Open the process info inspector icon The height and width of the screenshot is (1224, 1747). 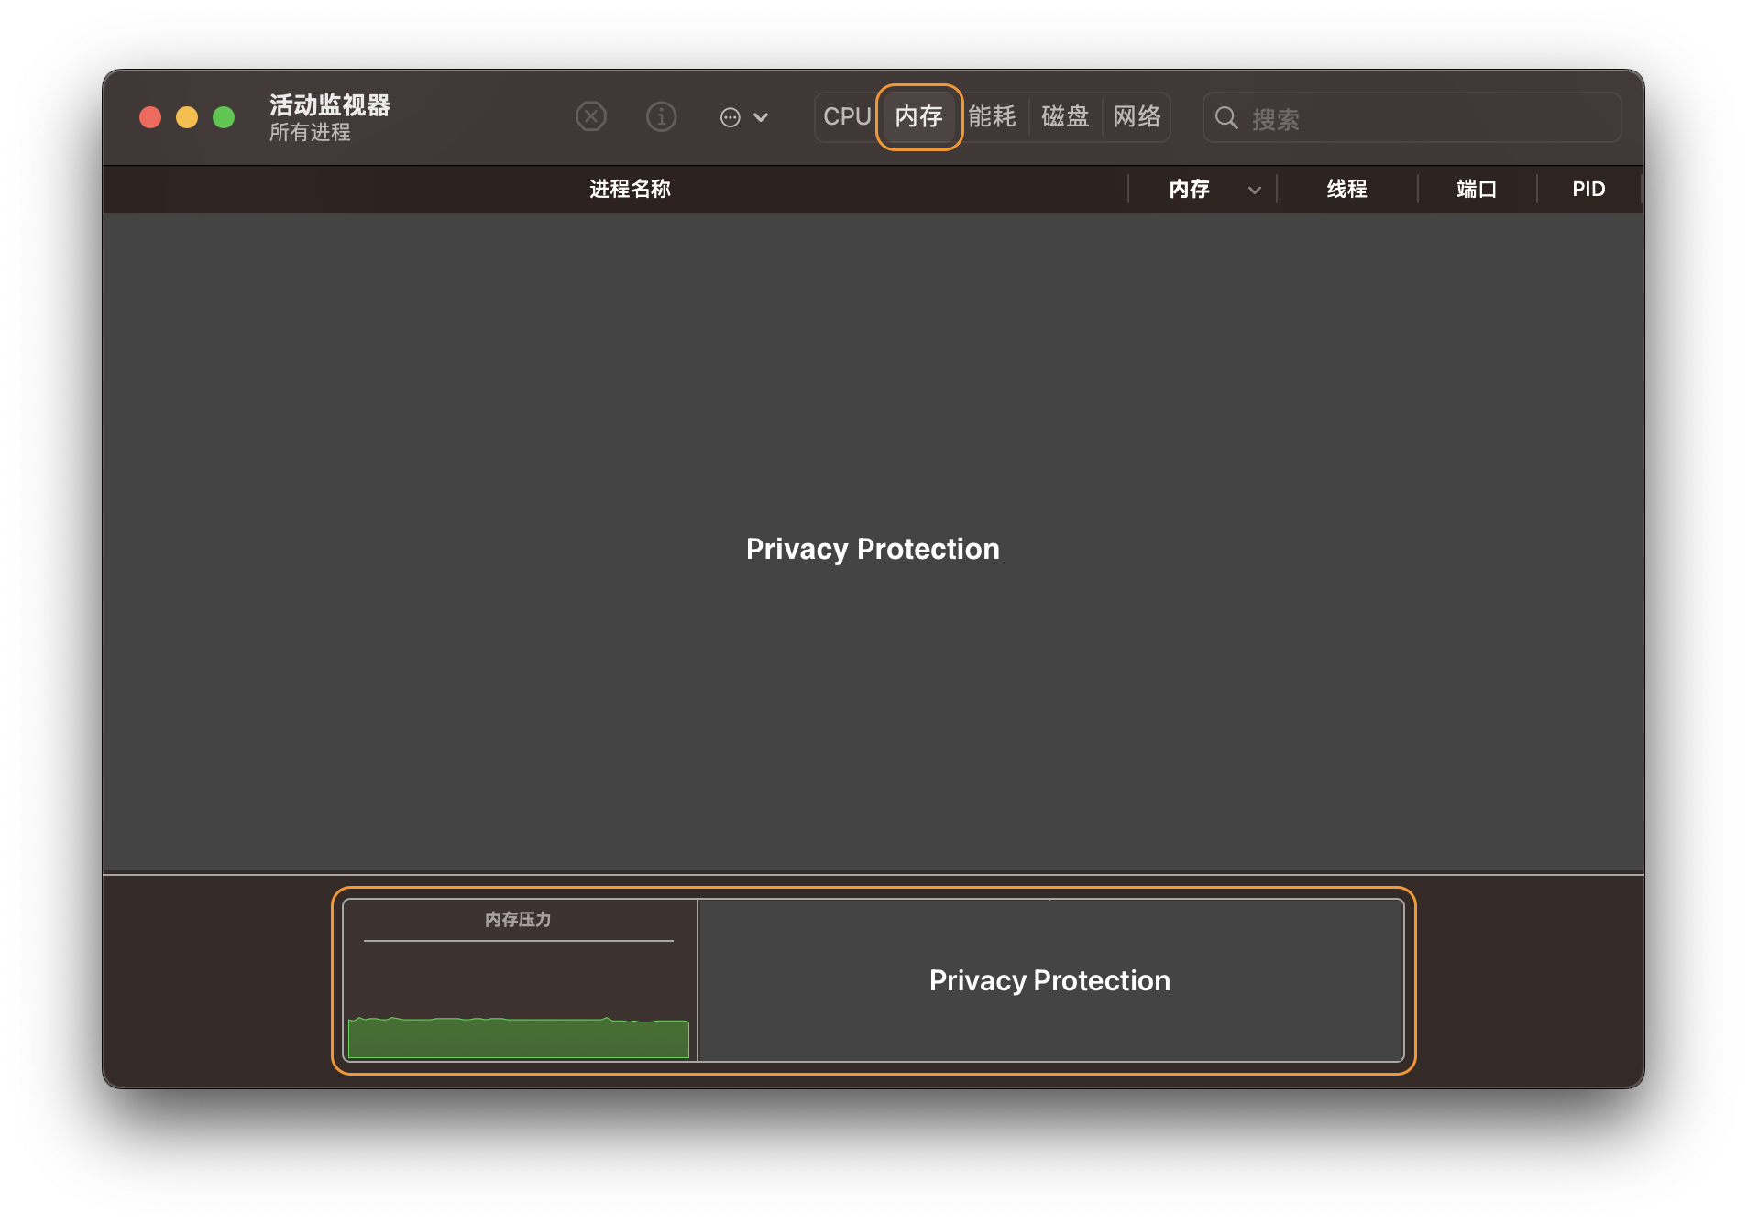(661, 117)
